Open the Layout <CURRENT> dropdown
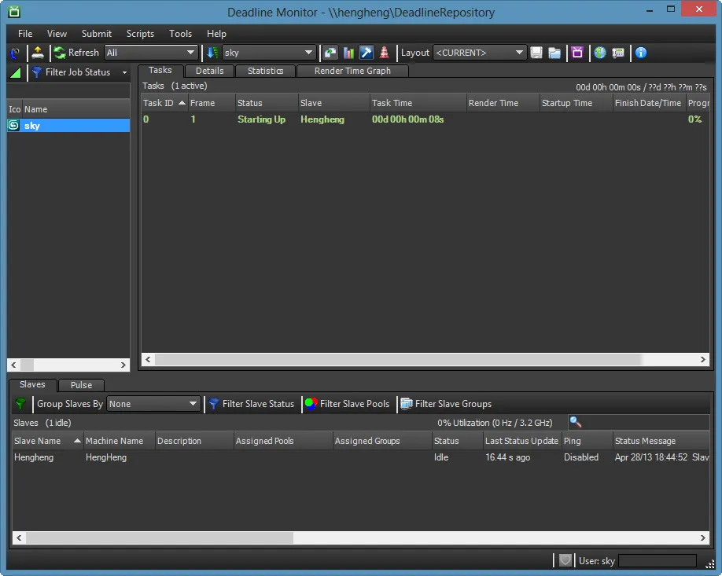 click(x=480, y=53)
